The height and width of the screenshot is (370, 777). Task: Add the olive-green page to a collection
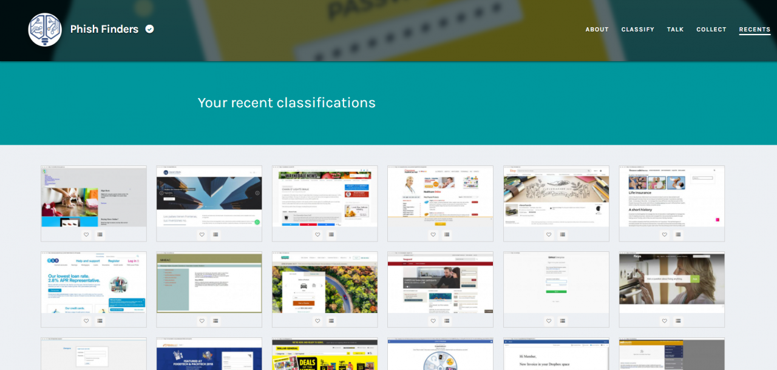(215, 321)
